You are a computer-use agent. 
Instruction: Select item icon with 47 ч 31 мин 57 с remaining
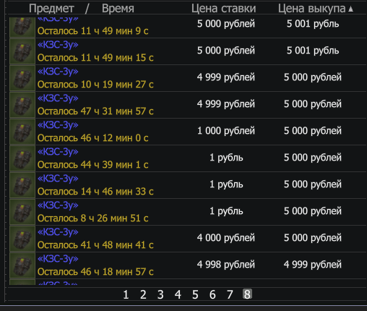click(22, 105)
